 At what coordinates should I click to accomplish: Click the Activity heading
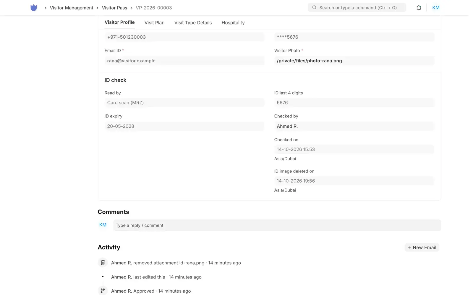[109, 248]
